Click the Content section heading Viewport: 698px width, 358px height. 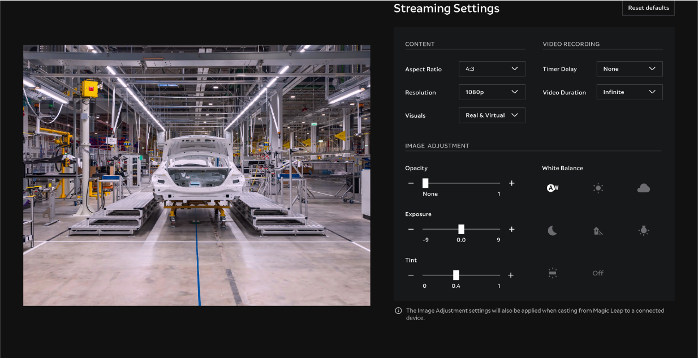(x=419, y=44)
